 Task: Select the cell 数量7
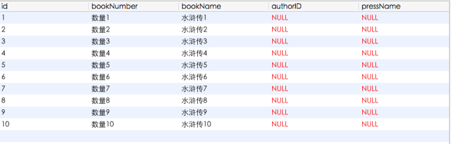(x=134, y=89)
